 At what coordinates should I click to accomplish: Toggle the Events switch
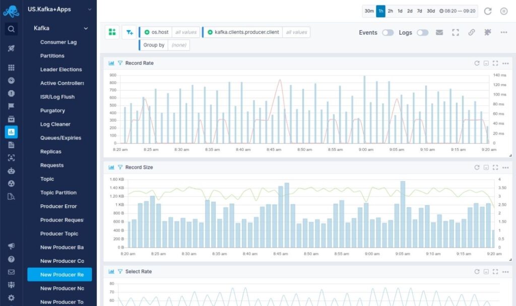388,33
